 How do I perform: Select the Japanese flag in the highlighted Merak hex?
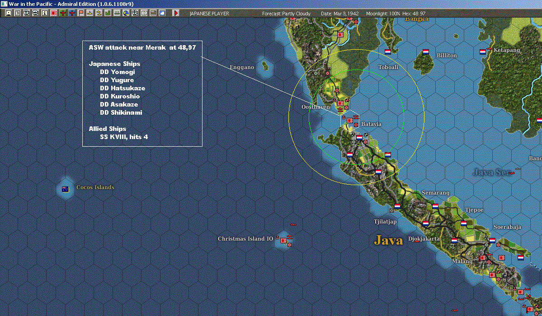(350, 121)
